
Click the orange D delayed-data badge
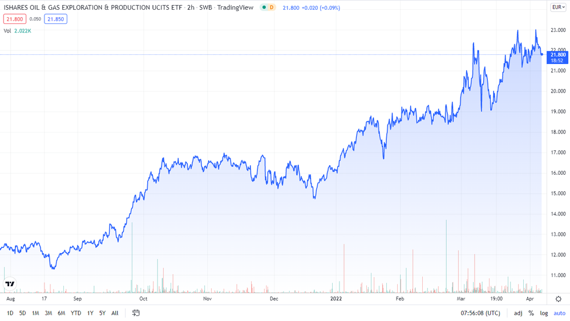[x=272, y=7]
